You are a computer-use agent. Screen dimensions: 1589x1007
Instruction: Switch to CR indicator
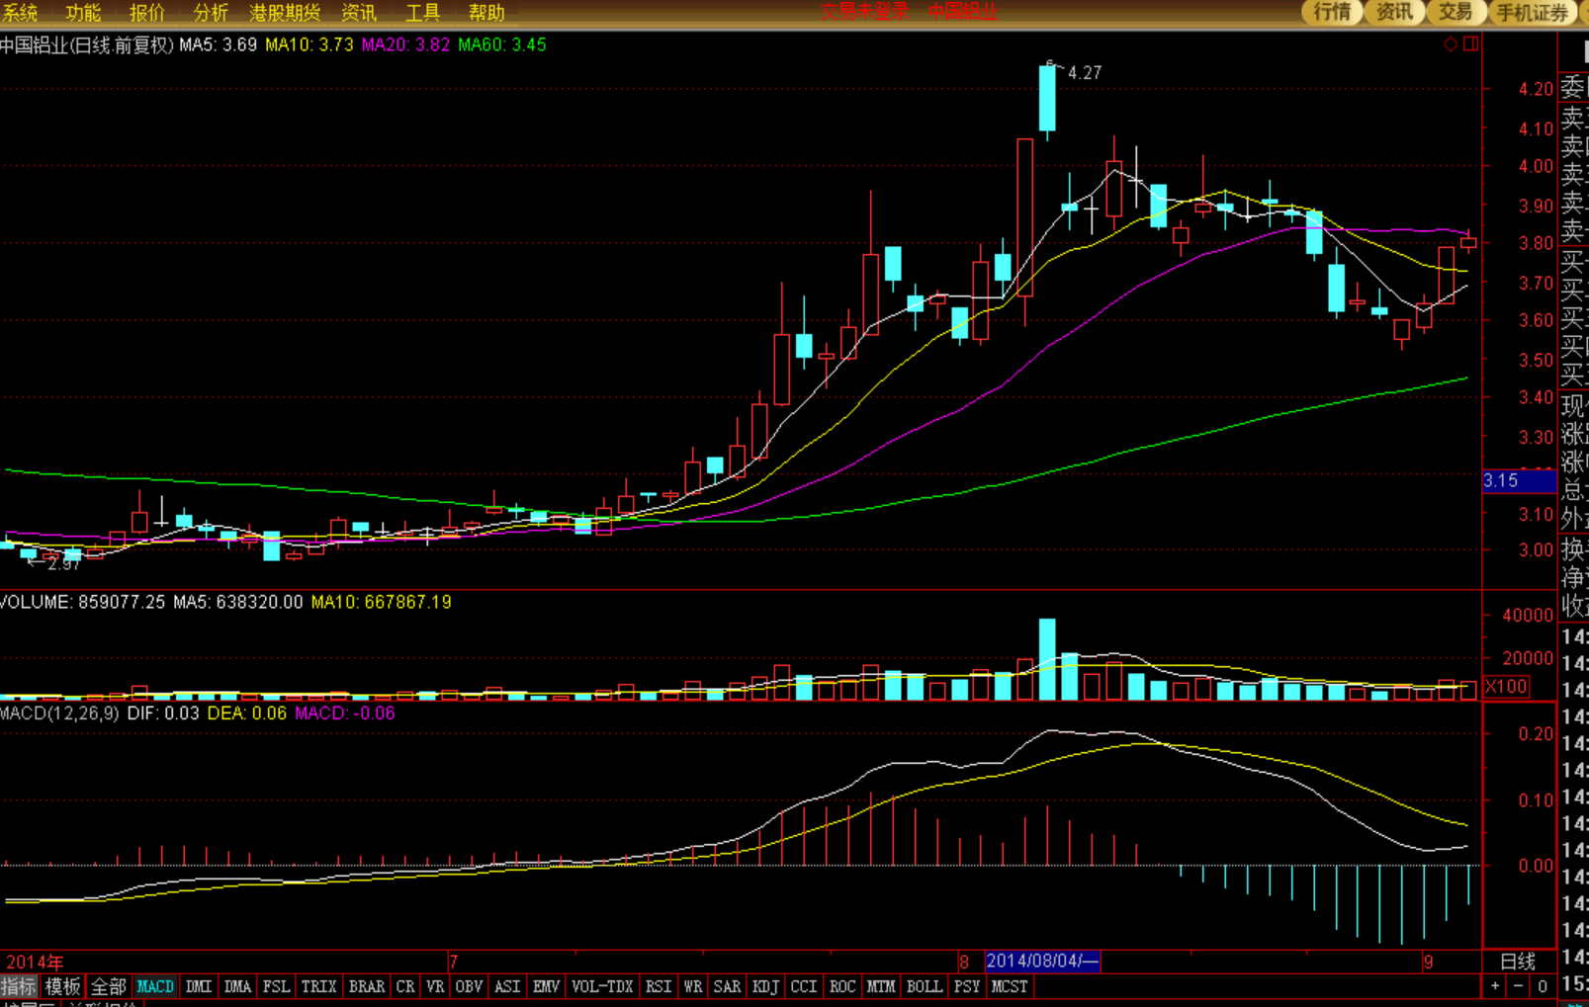coord(405,986)
